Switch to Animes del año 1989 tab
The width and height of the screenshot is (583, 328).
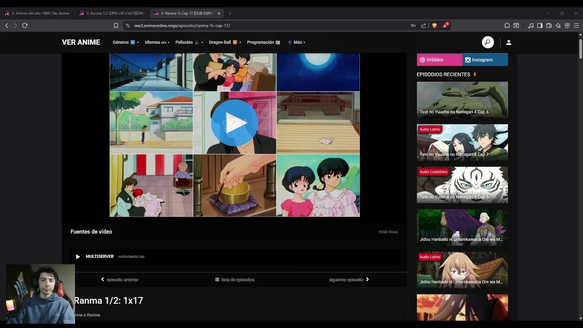pyautogui.click(x=38, y=13)
